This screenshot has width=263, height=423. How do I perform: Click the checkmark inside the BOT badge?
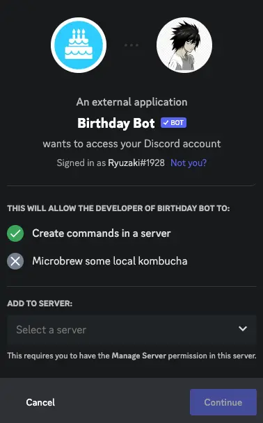tap(166, 123)
